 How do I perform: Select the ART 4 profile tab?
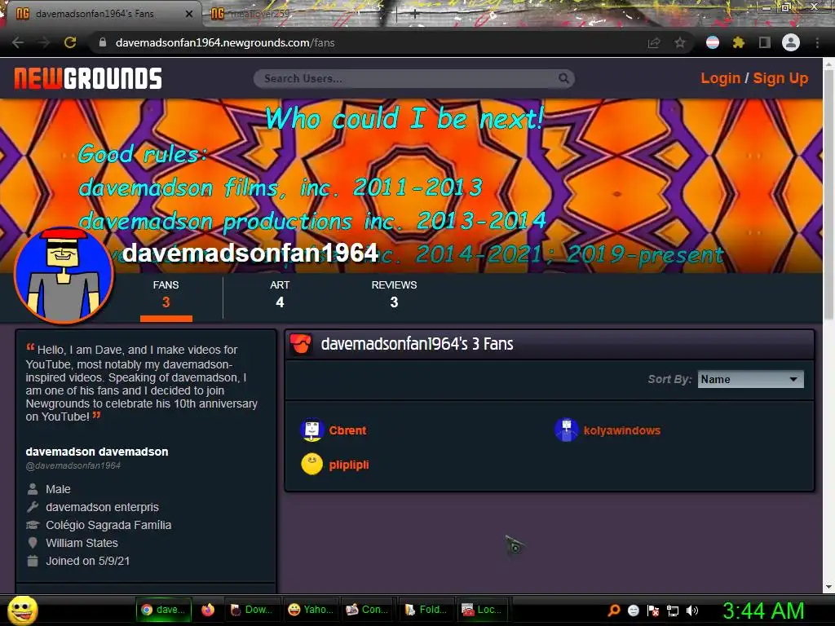tap(281, 294)
